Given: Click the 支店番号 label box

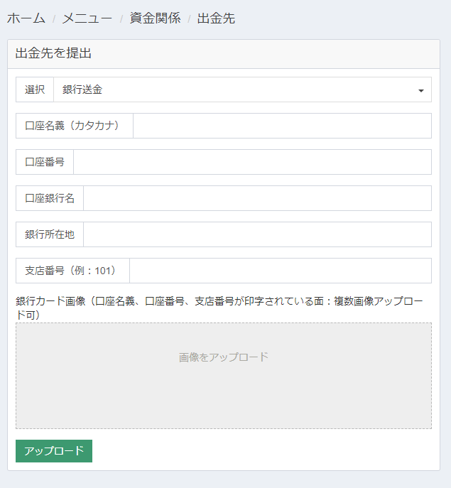Looking at the screenshot, I should (x=73, y=271).
